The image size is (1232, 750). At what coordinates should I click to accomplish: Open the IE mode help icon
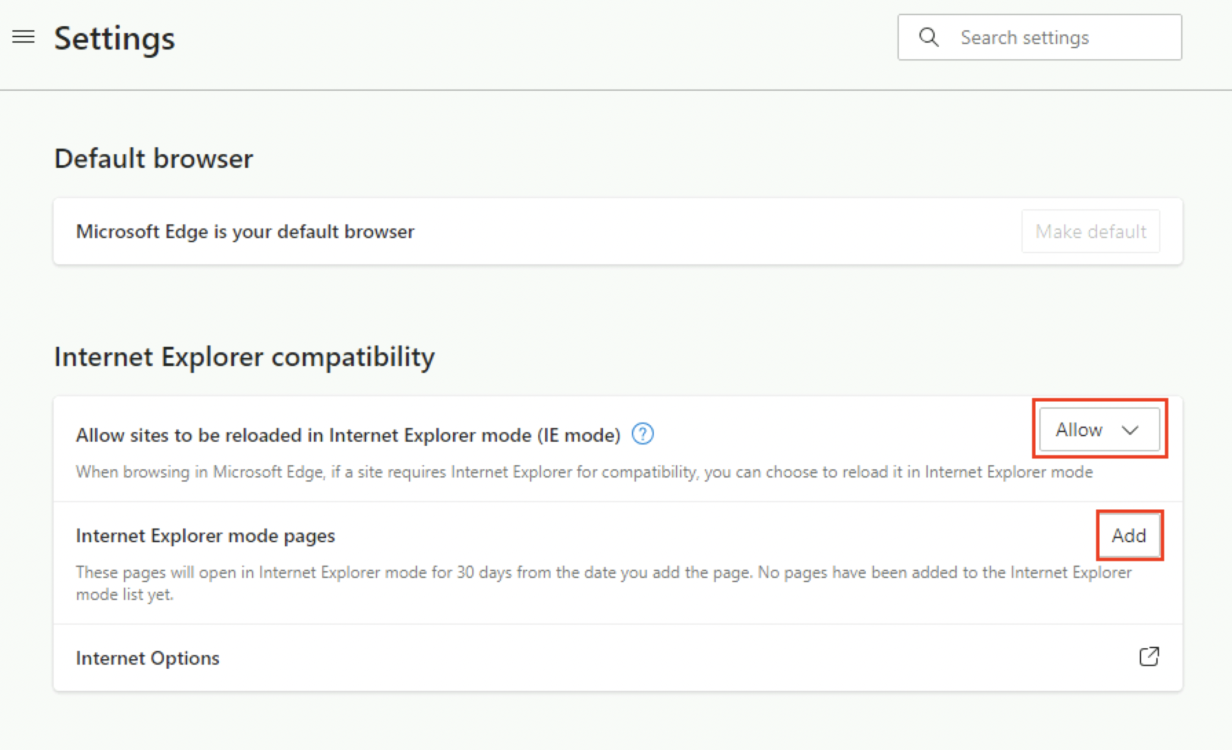[642, 434]
